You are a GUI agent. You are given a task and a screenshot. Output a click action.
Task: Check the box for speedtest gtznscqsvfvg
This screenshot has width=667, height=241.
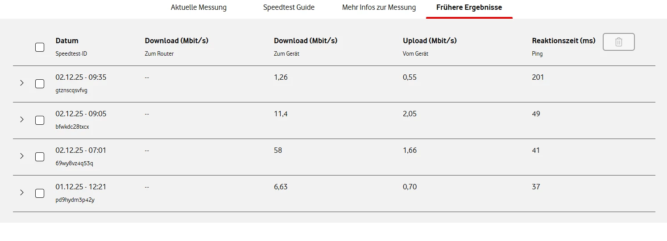(x=40, y=84)
